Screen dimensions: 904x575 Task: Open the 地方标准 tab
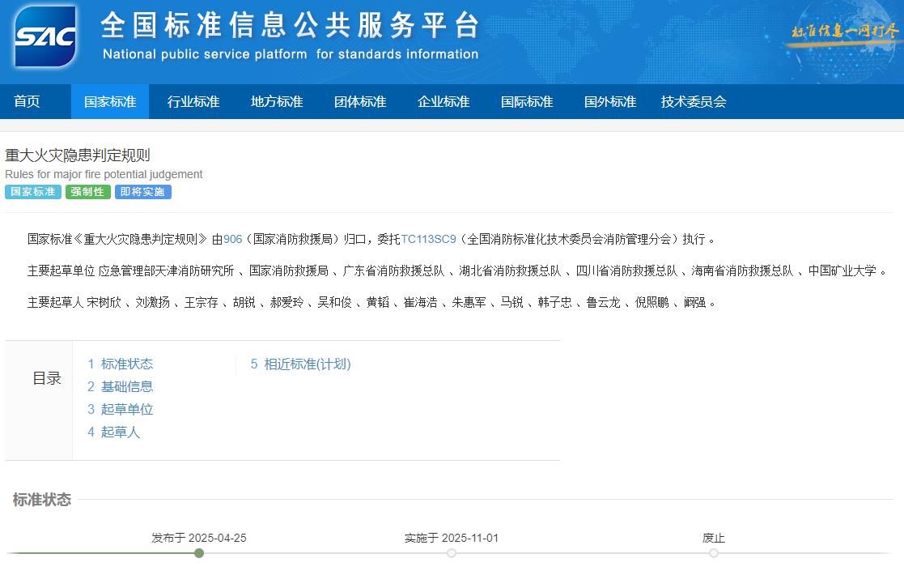coord(277,101)
